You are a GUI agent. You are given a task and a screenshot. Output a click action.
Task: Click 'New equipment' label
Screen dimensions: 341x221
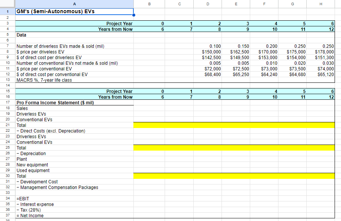32,165
